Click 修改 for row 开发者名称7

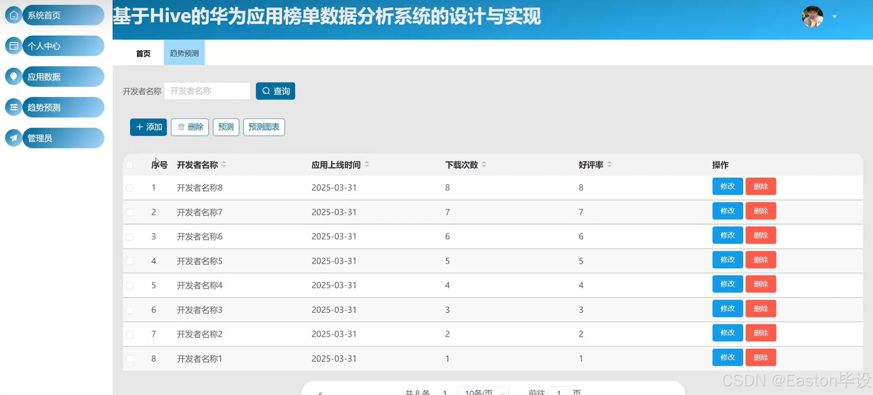(x=728, y=211)
